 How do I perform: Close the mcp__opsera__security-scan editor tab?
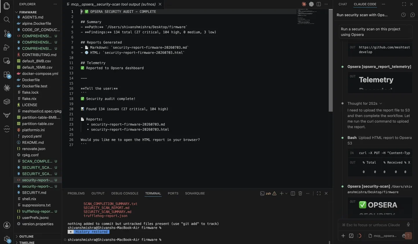pyautogui.click(x=160, y=4)
